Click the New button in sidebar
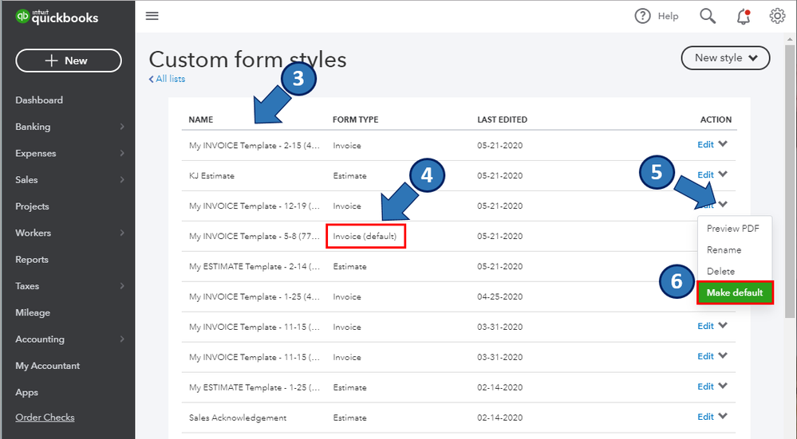Screen dimensions: 797x439 68,61
